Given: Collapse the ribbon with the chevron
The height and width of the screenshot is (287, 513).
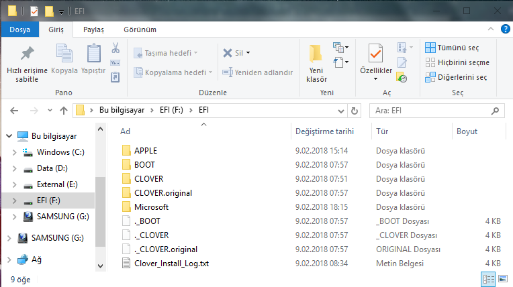Looking at the screenshot, I should tap(491, 29).
